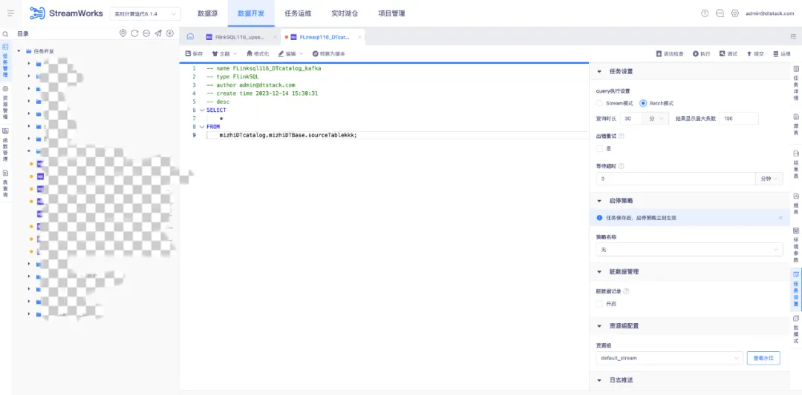Refresh the directory tree with the reload icon
802x395 pixels.
click(134, 33)
